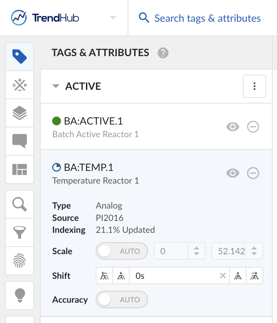Open the Comments panel icon

coord(20,141)
